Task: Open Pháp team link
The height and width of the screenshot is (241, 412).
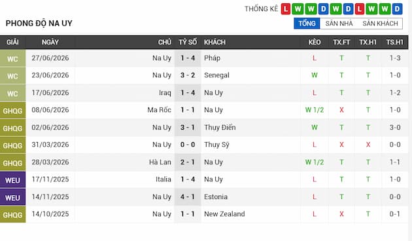Action: pos(212,58)
